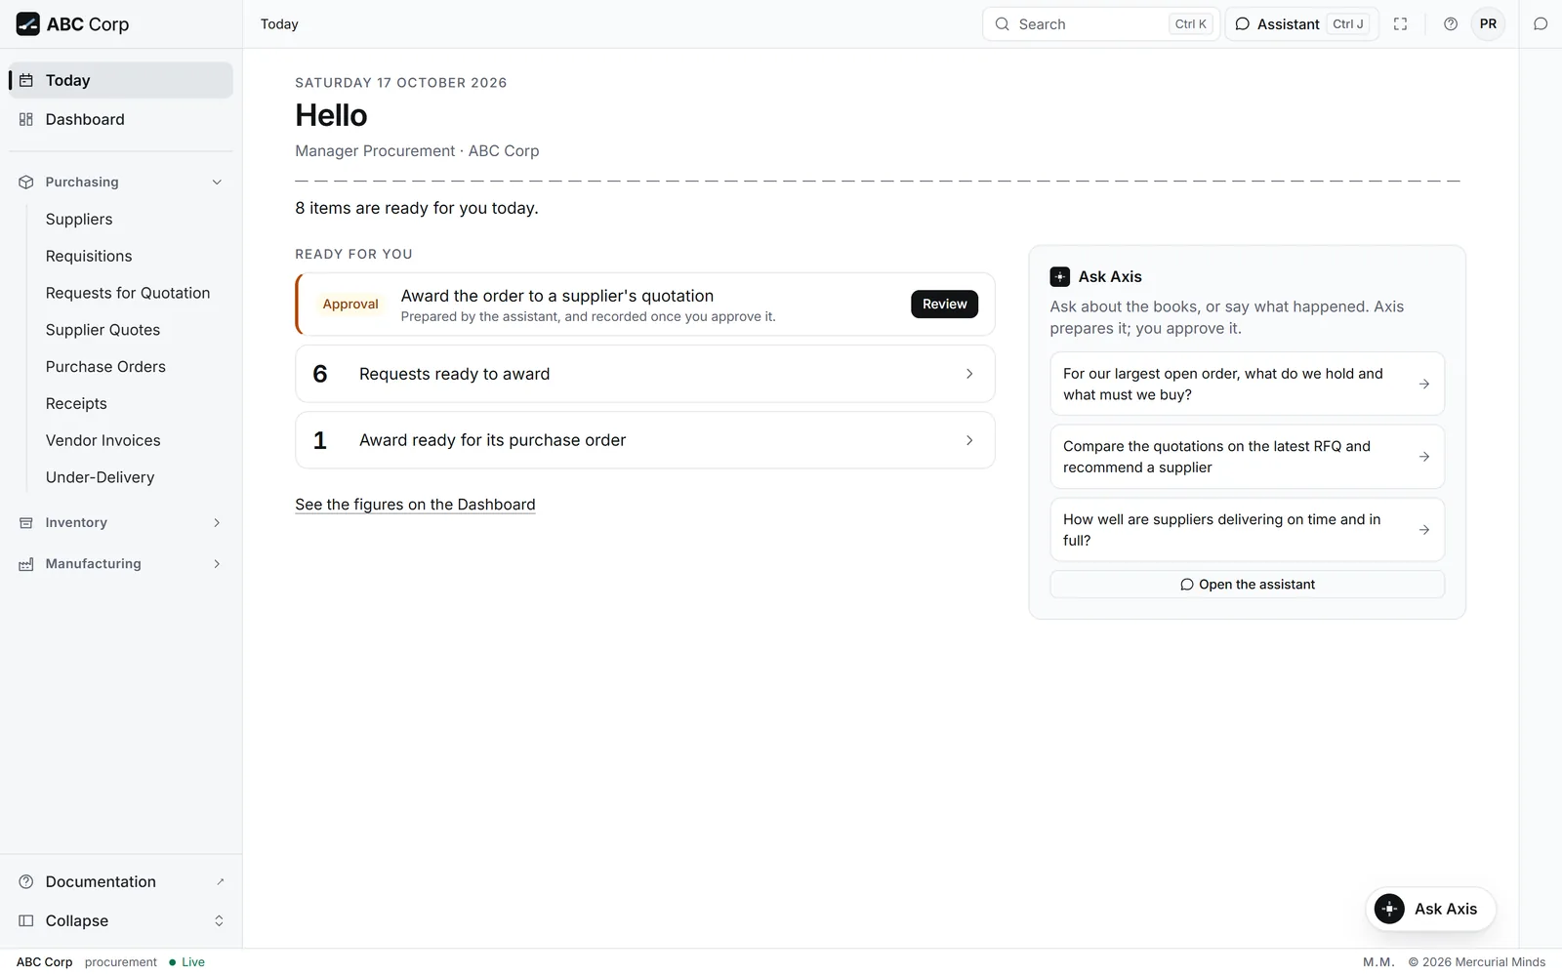Open the Assistant Ctrl J button

(x=1301, y=24)
